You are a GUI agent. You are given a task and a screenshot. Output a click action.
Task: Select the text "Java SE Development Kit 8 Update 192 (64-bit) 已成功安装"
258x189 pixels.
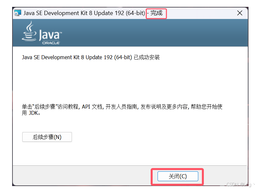coord(91,57)
